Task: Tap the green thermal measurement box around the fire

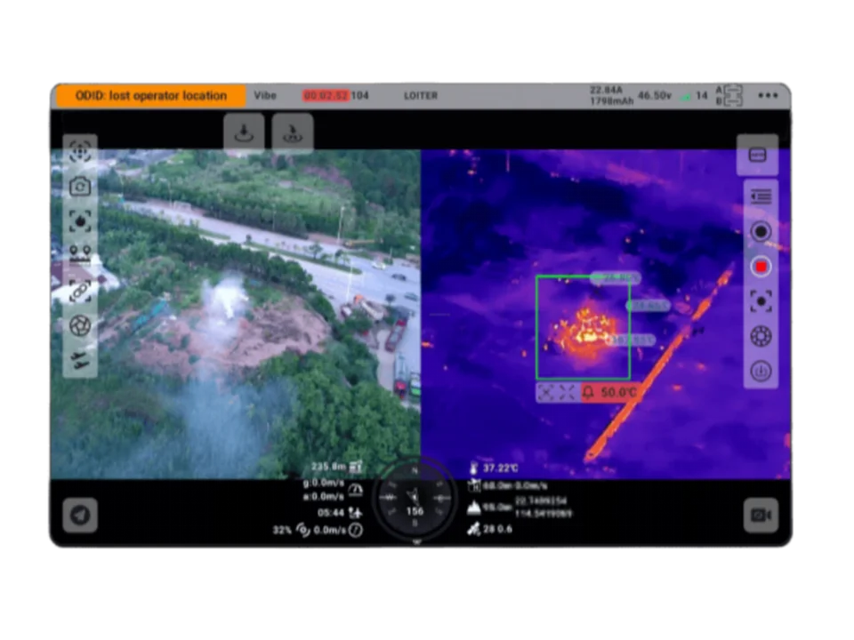Action: coord(584,328)
